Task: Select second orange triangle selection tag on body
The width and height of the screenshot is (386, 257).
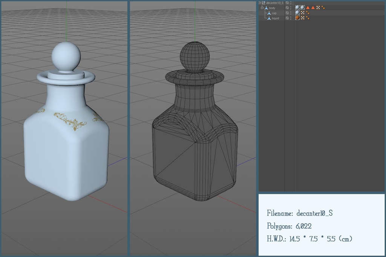Action: (313, 8)
